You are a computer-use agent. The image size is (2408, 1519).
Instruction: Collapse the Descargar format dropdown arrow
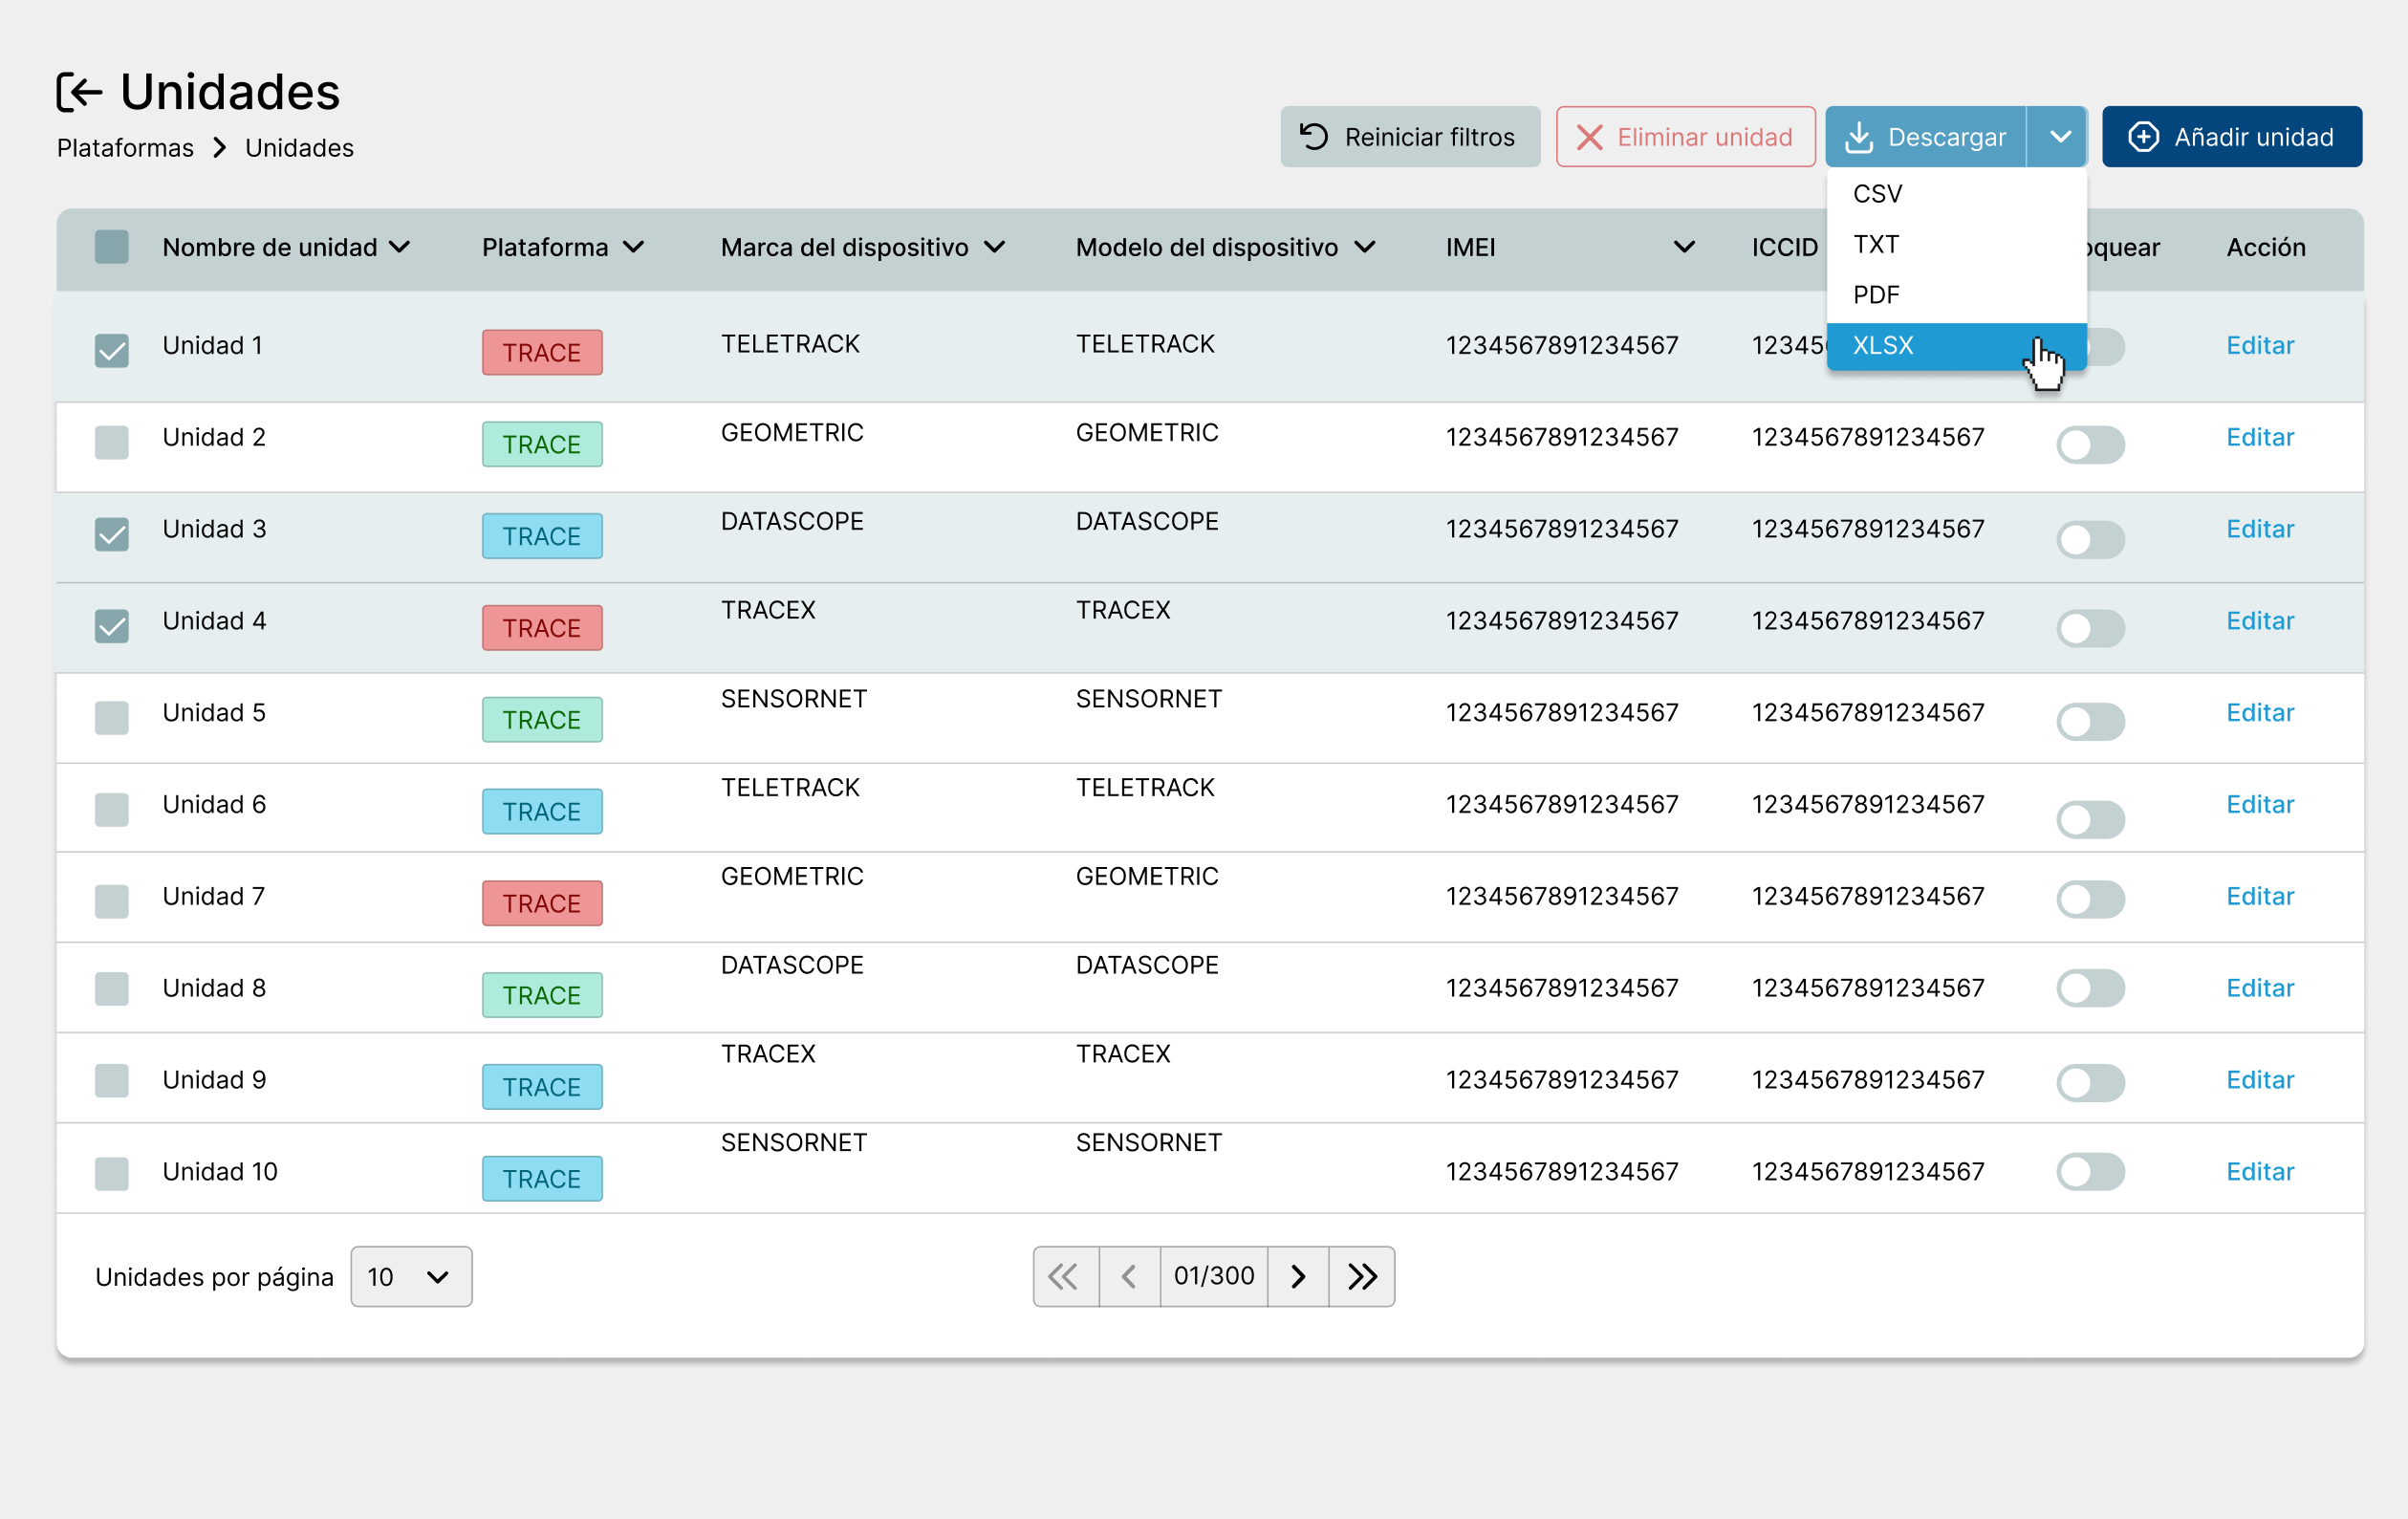coord(2059,137)
